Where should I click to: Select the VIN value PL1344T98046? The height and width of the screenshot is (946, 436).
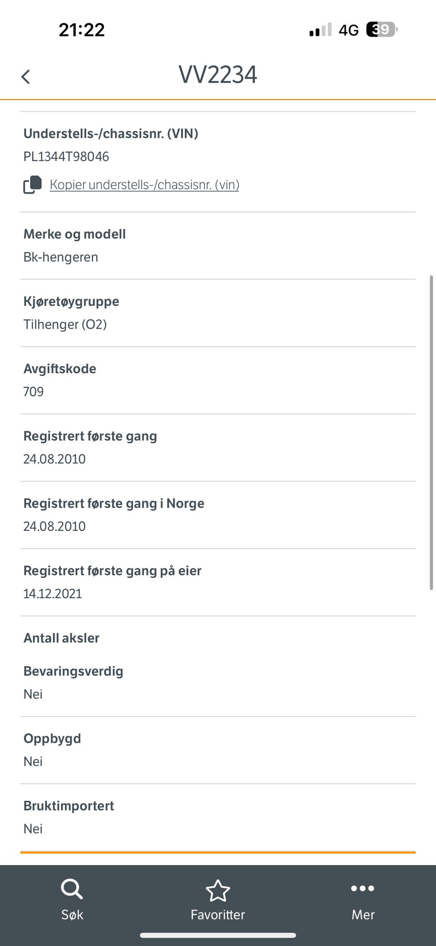pos(66,156)
